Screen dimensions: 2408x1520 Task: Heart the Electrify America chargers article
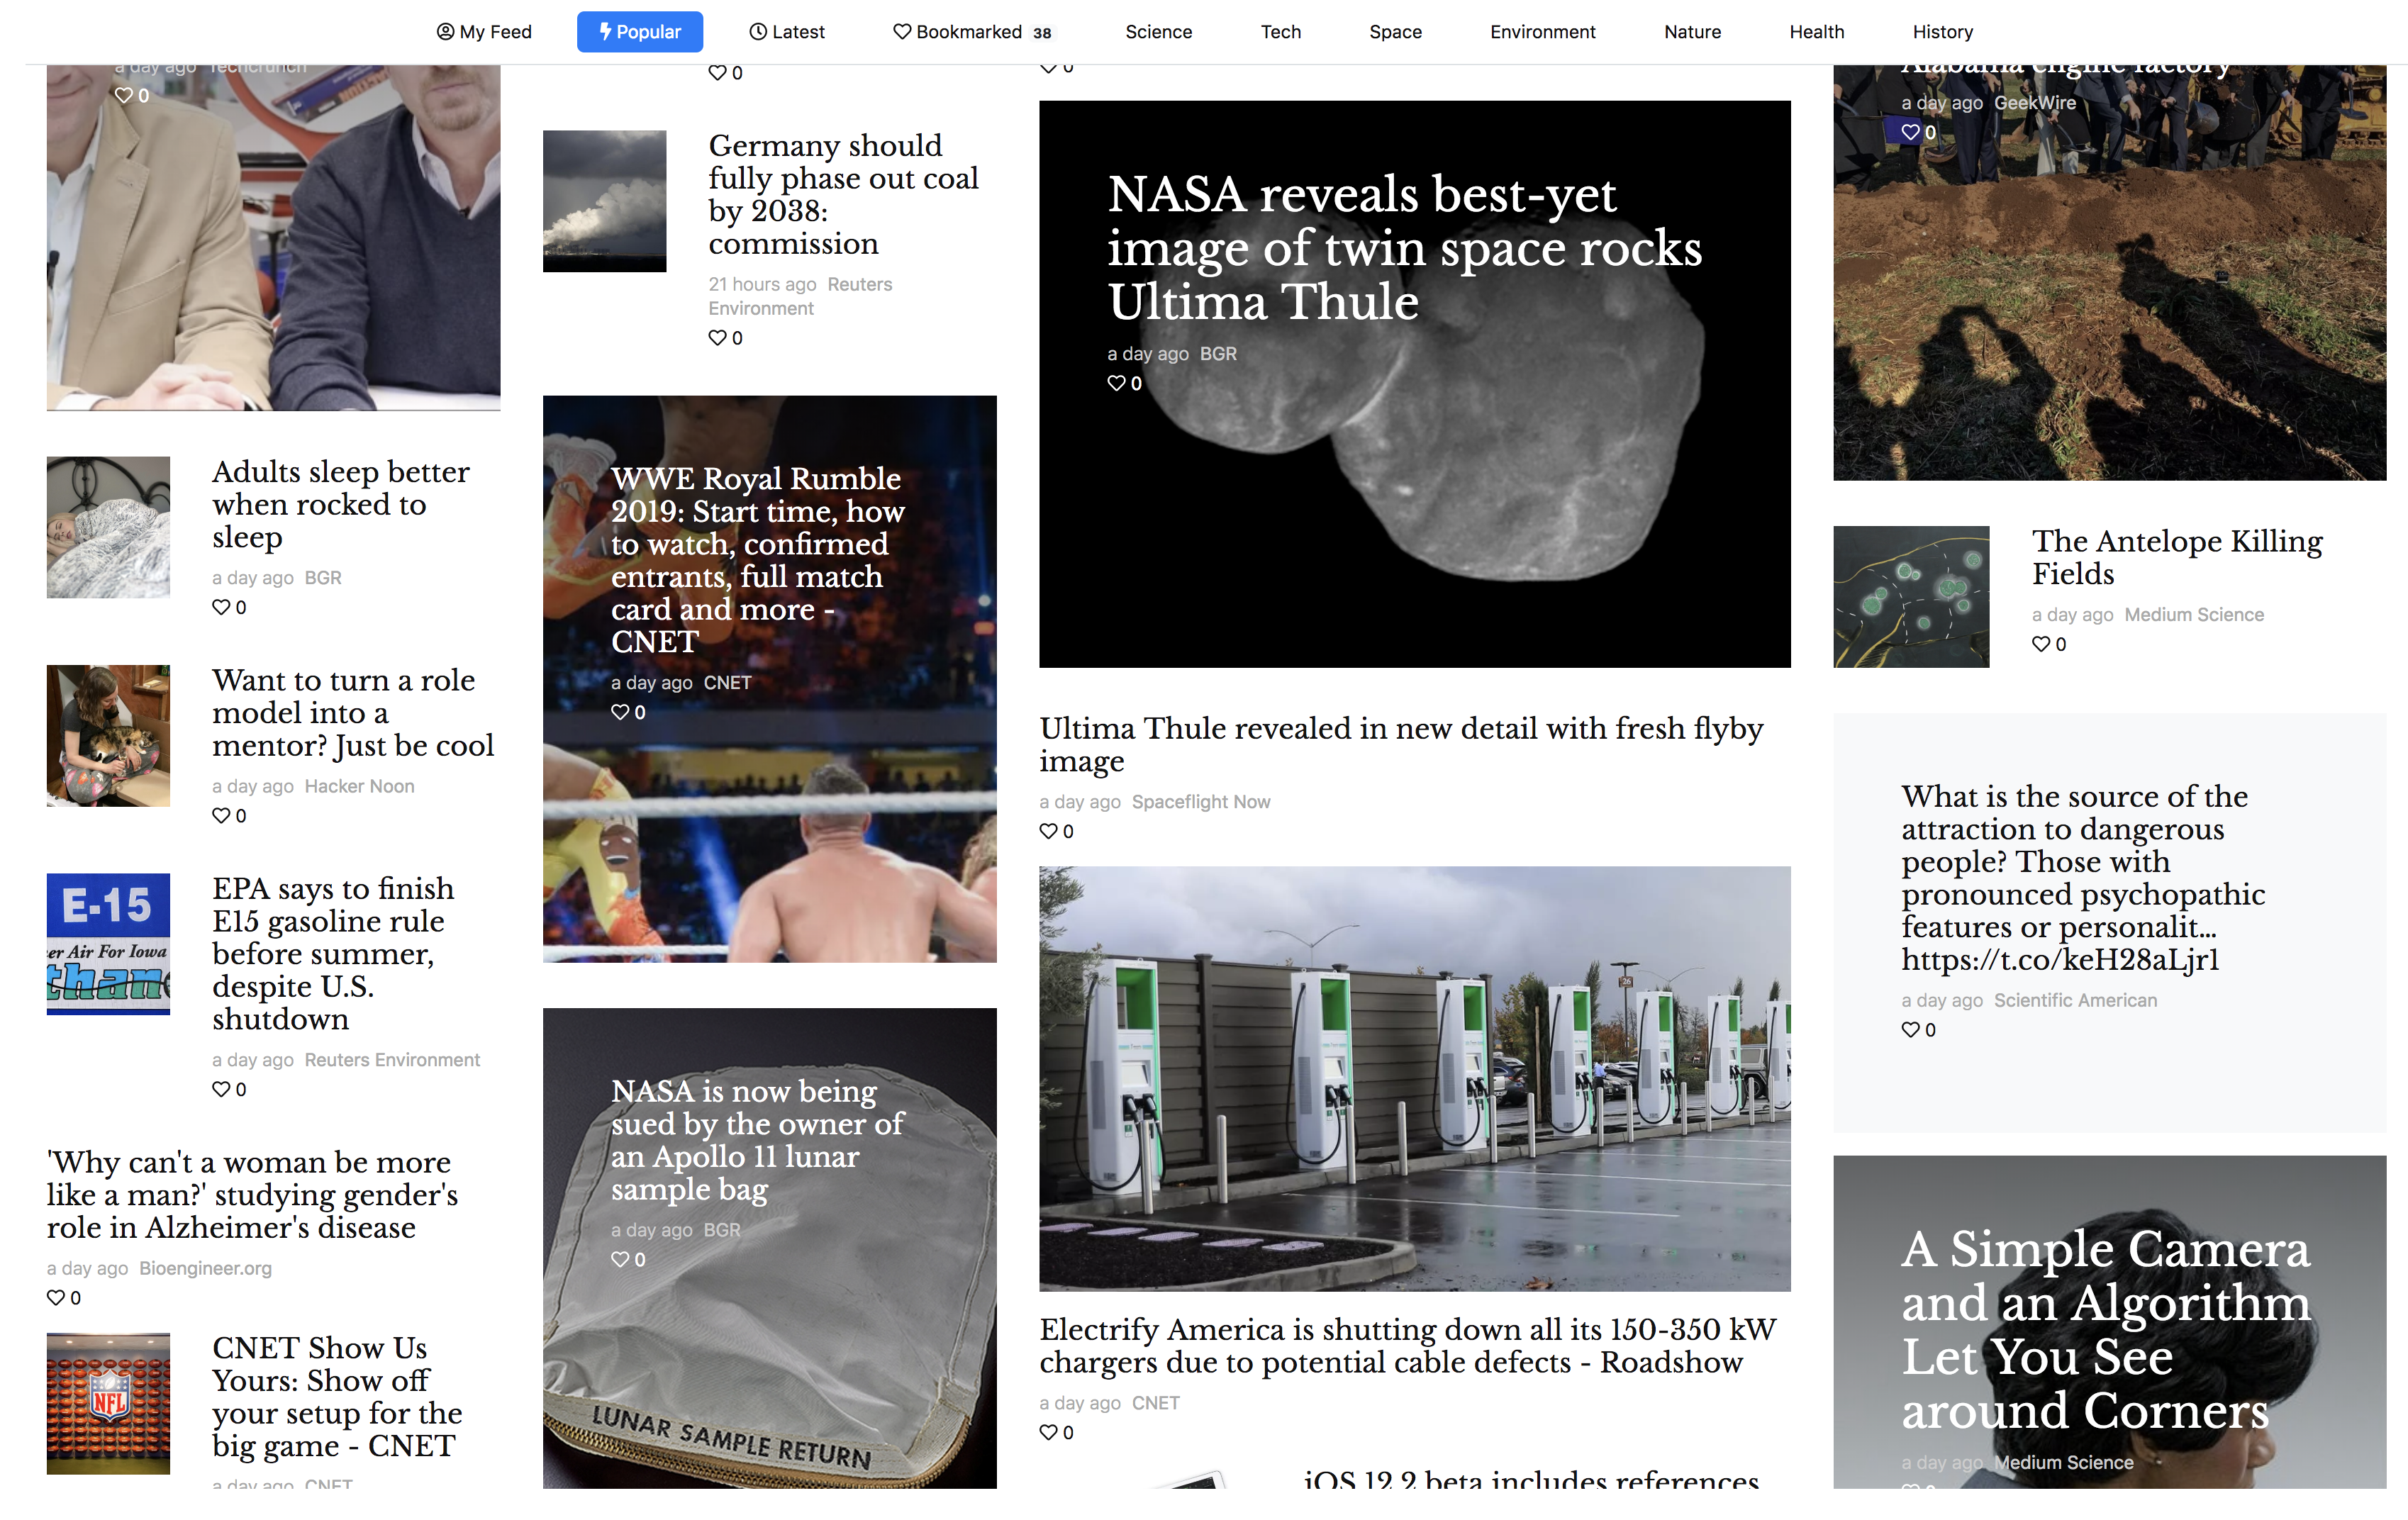point(1048,1432)
